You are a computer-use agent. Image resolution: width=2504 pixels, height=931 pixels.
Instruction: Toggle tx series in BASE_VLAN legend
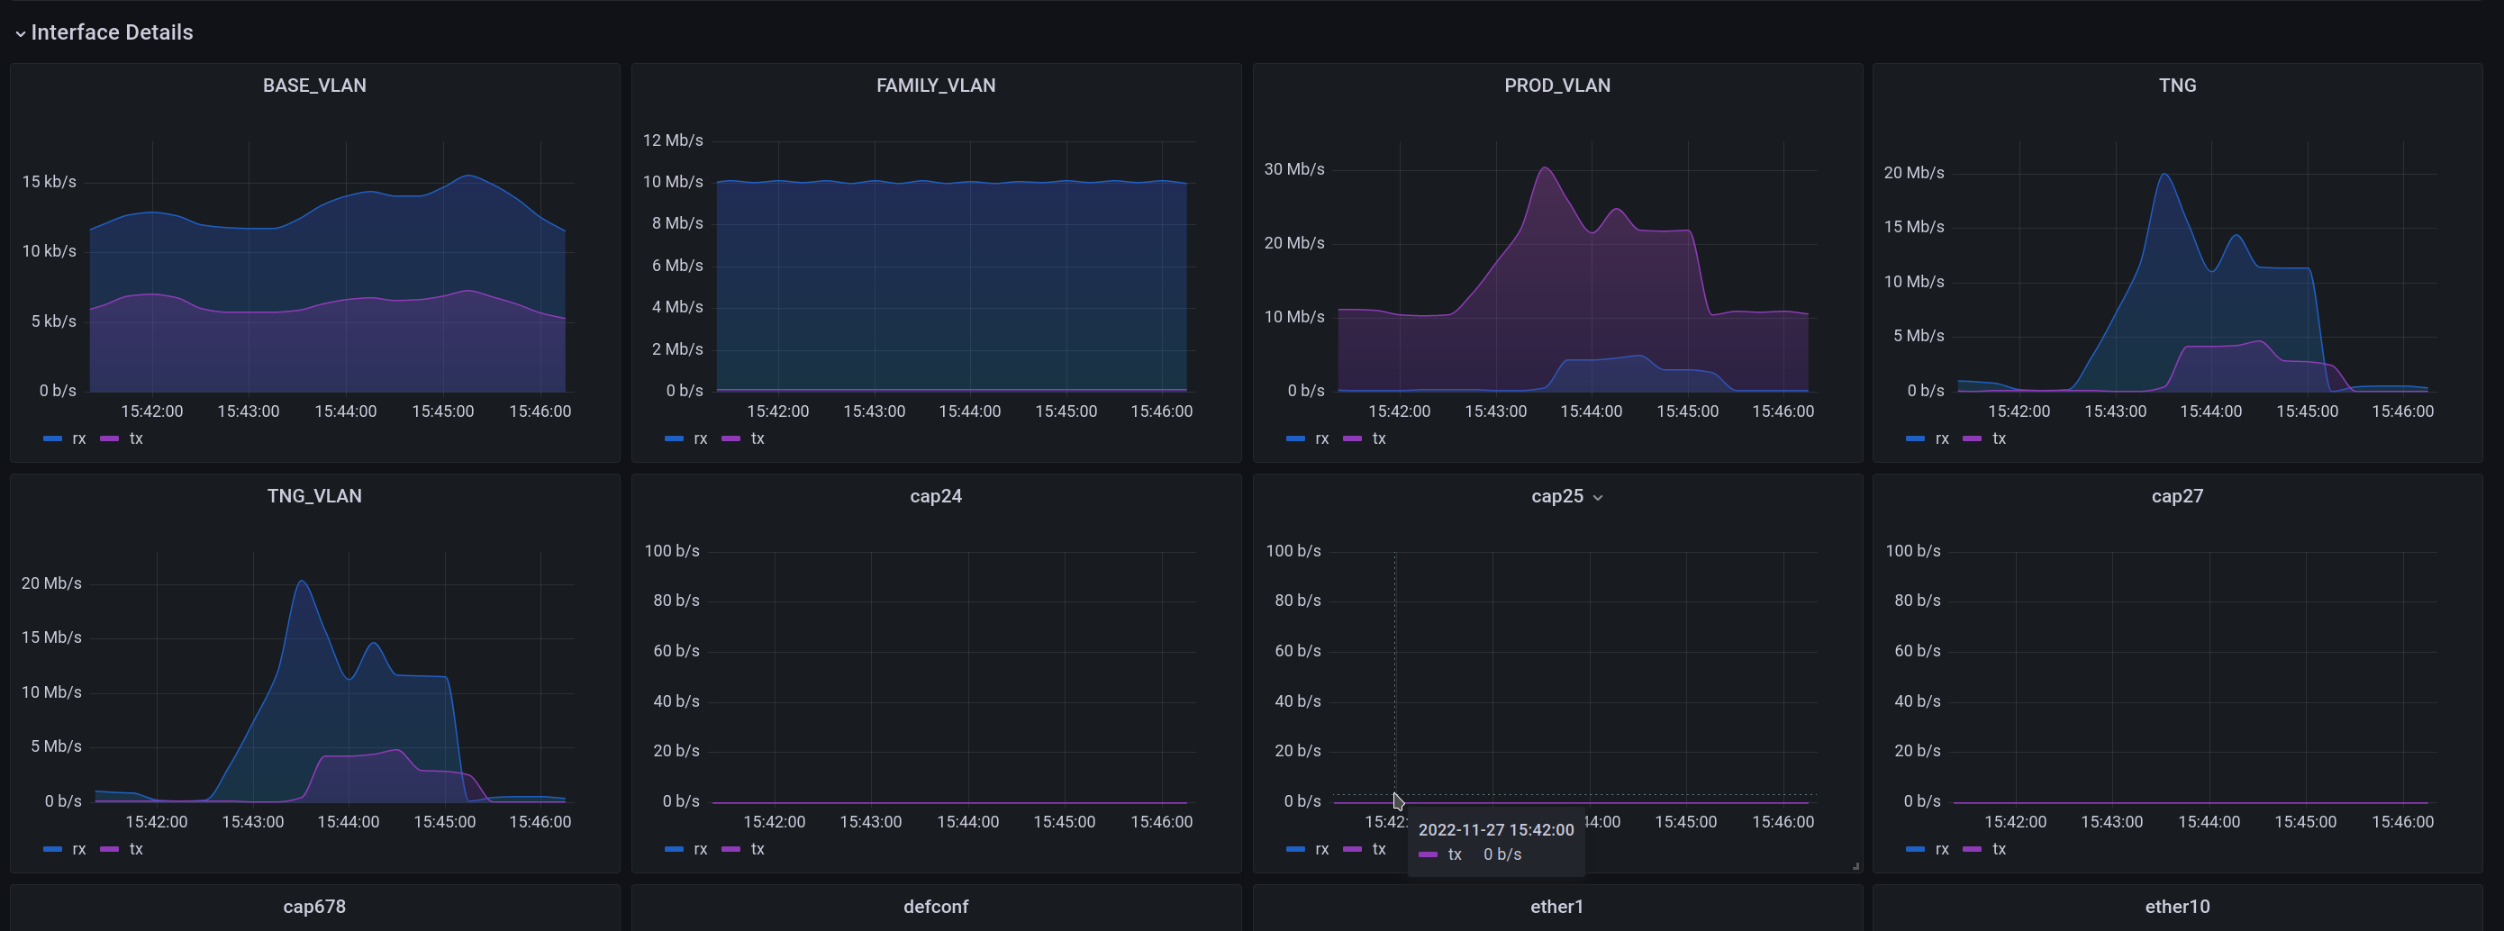click(x=135, y=438)
